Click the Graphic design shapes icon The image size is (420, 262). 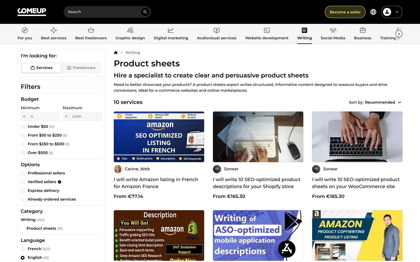130,30
